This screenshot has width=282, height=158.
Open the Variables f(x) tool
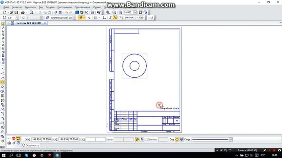click(86, 12)
